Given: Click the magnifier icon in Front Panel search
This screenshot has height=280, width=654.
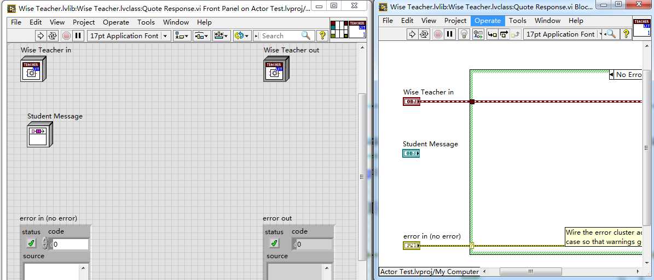Looking at the screenshot, I should (x=306, y=36).
